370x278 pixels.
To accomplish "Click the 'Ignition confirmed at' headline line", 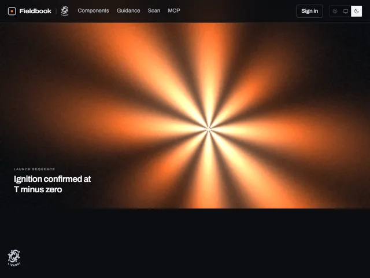I will click(x=53, y=179).
